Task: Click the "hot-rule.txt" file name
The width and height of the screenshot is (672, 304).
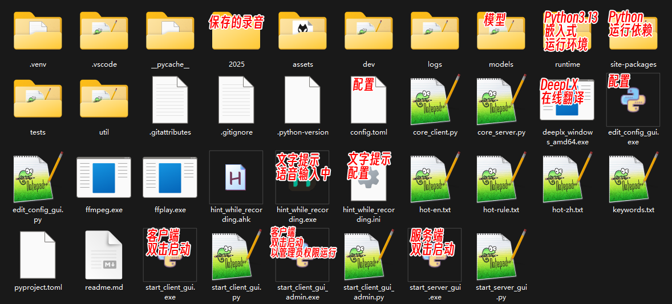Action: 501,210
